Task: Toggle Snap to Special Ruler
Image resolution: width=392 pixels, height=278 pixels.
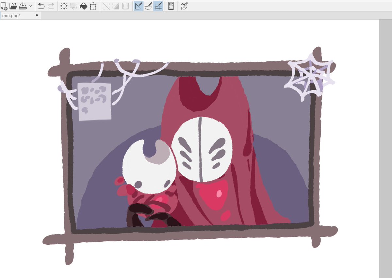Action: [148, 6]
